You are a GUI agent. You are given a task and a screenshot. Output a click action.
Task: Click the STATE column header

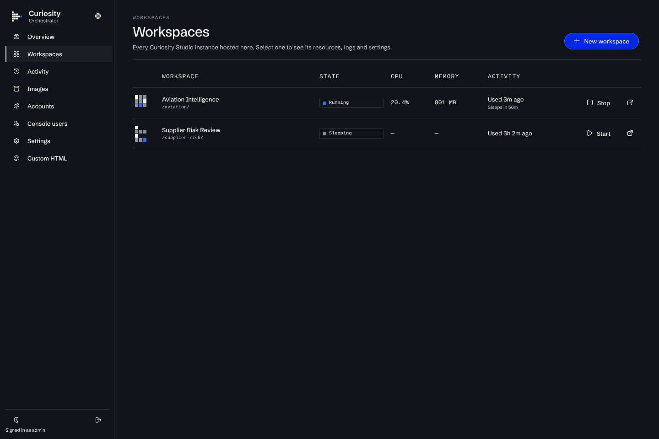coord(329,76)
